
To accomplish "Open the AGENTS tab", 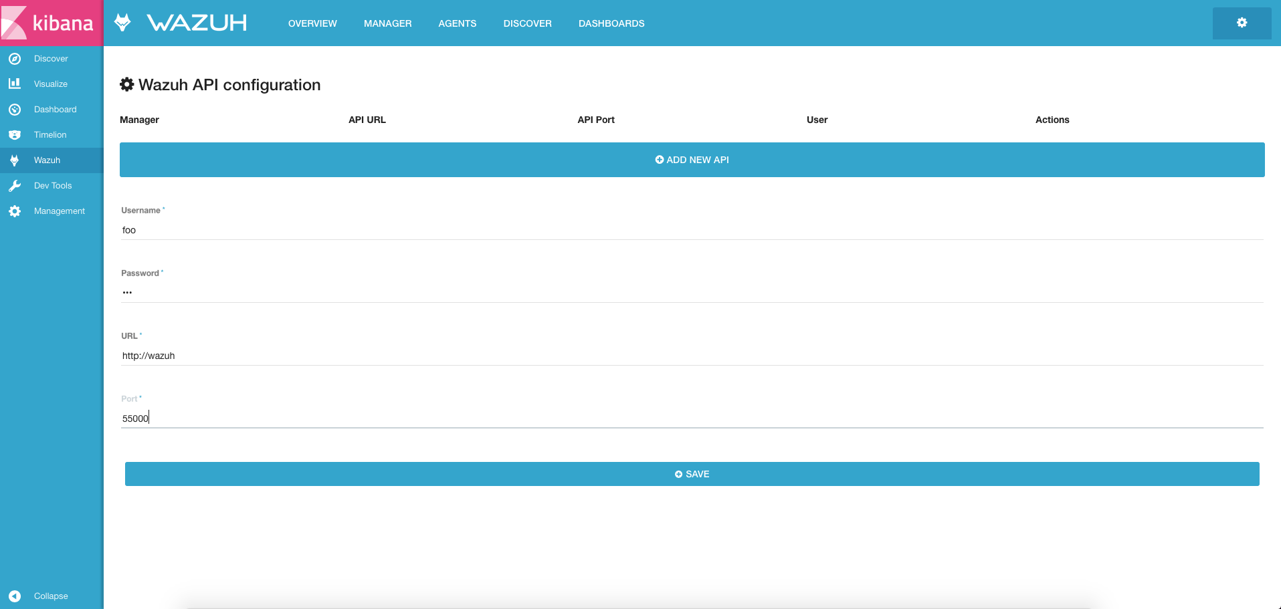I will click(458, 23).
